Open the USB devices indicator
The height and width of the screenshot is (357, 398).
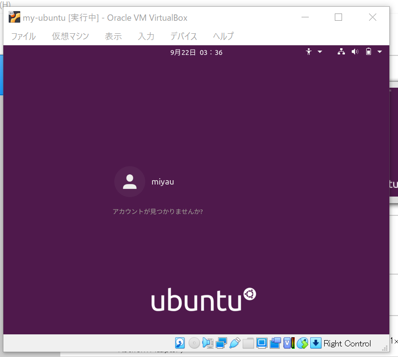(x=235, y=343)
